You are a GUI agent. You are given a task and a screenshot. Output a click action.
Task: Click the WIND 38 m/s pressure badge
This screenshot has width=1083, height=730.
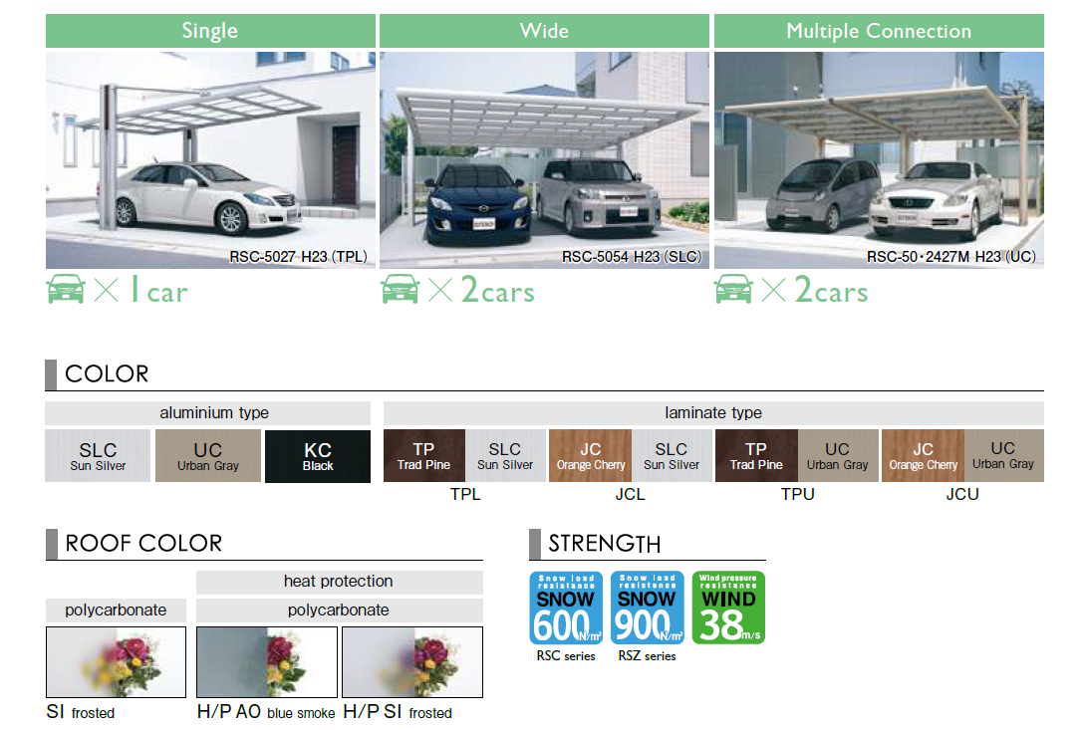tap(728, 608)
